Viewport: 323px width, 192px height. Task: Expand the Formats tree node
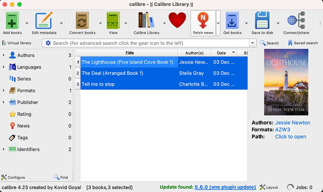coord(4,91)
